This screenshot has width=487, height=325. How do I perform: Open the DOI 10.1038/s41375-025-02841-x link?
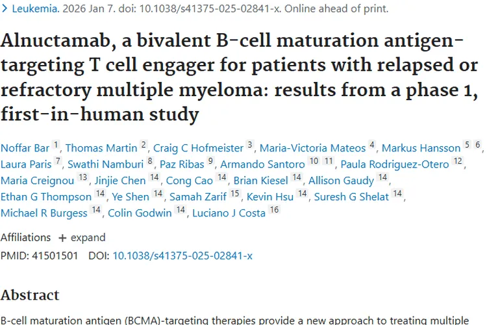pyautogui.click(x=182, y=255)
